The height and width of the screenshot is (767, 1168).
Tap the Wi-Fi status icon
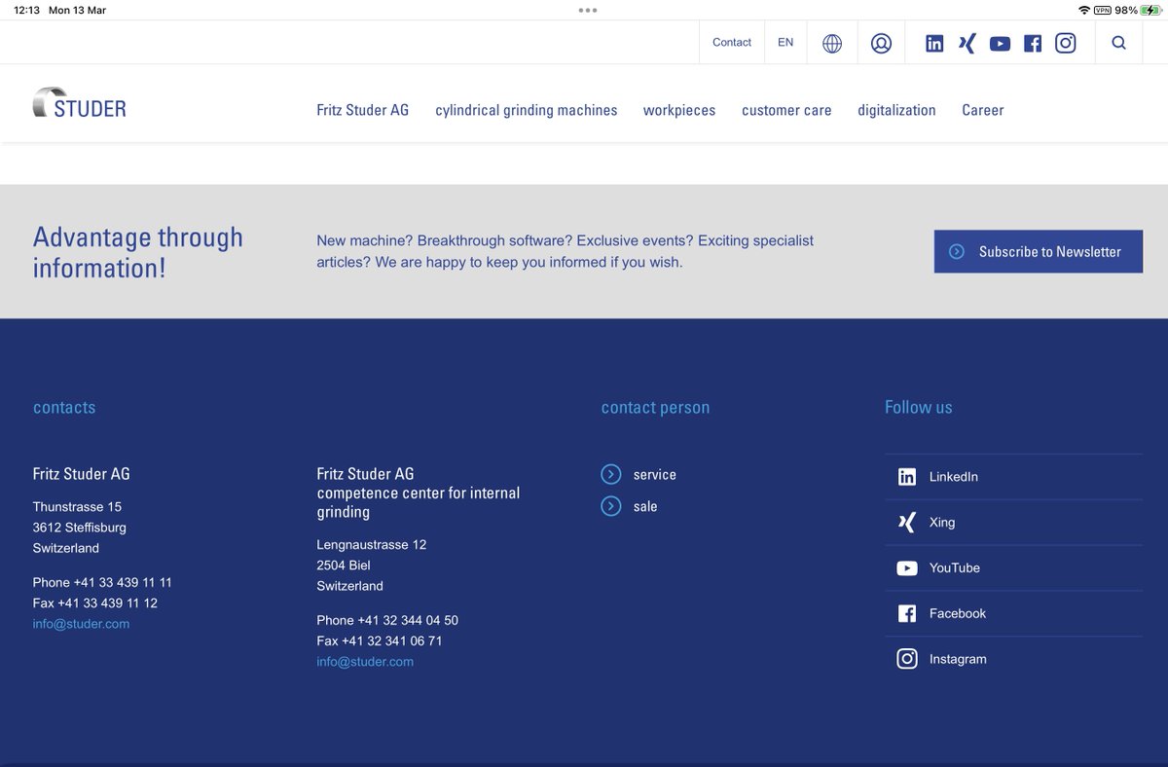pyautogui.click(x=1083, y=10)
